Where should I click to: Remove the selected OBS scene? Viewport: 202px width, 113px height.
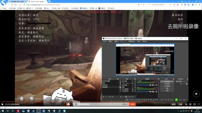pos(106,97)
